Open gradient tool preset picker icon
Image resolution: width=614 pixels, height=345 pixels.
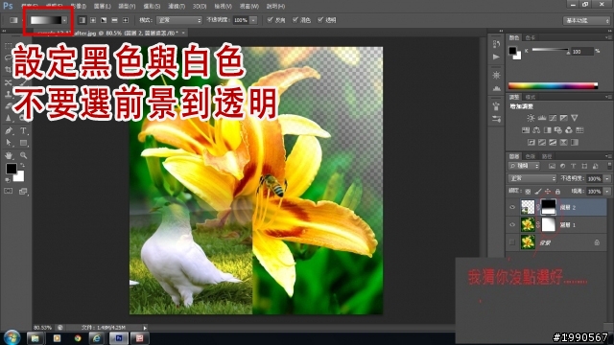[x=13, y=20]
